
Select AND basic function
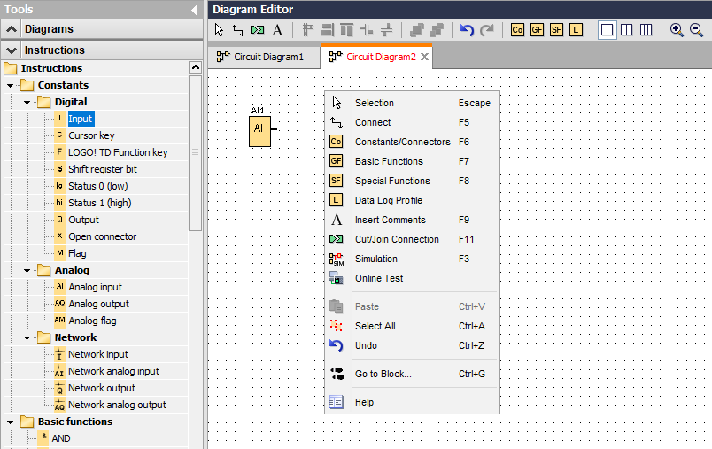61,438
